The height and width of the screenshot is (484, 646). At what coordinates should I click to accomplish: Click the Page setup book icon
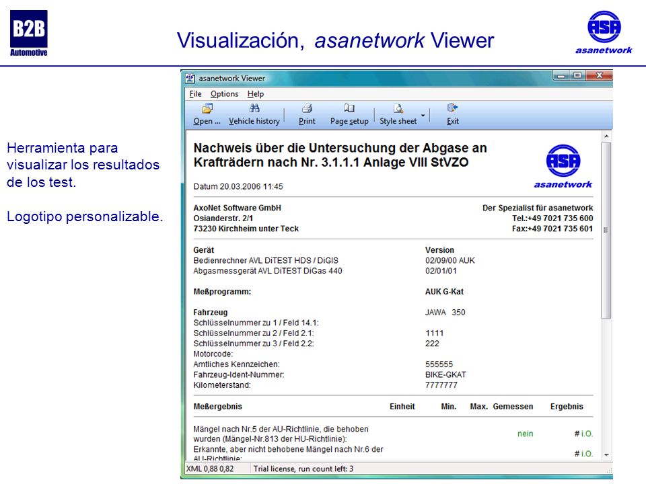point(349,108)
